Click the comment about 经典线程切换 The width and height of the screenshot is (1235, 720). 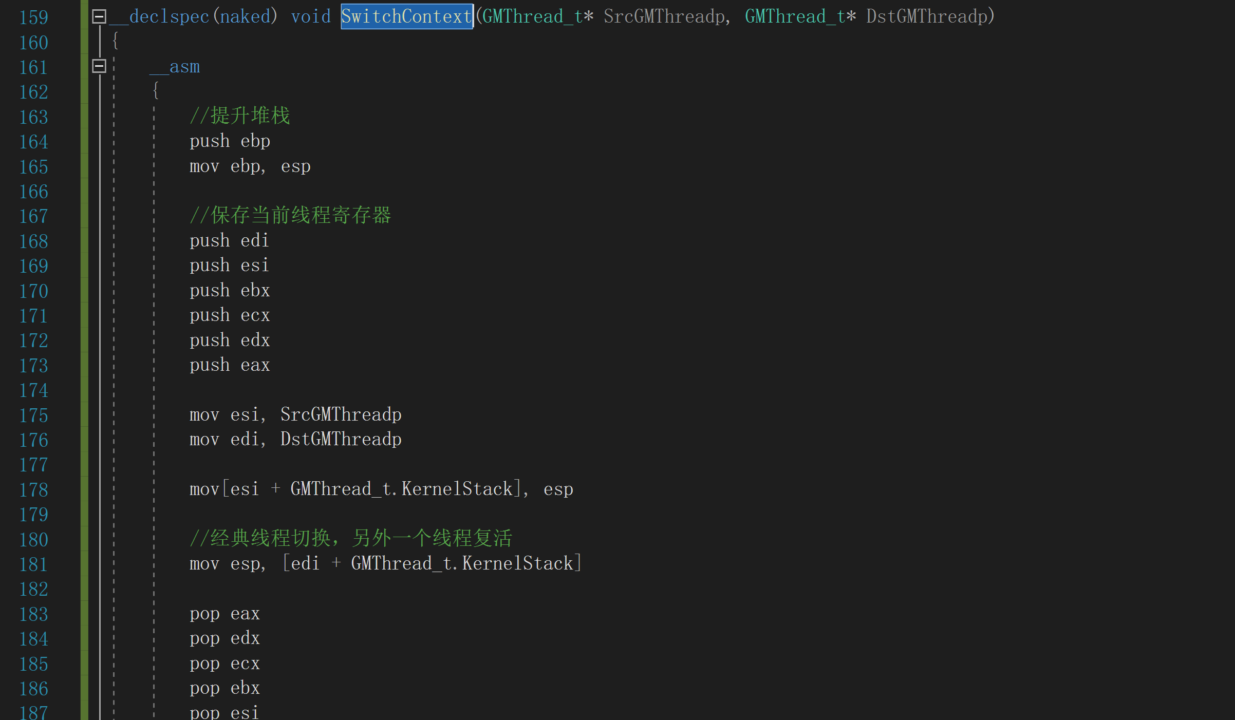351,539
